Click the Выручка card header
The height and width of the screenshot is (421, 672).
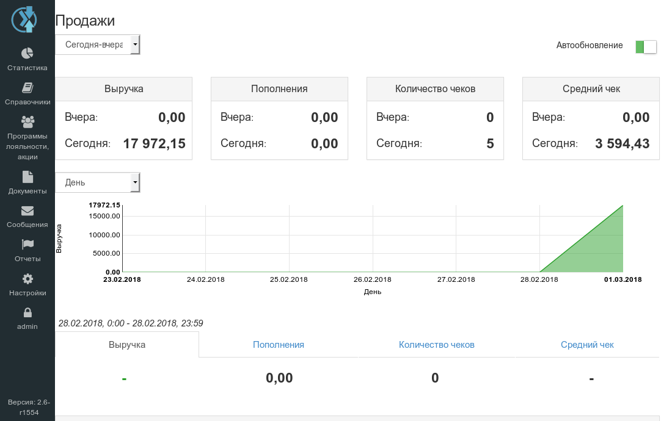point(124,88)
